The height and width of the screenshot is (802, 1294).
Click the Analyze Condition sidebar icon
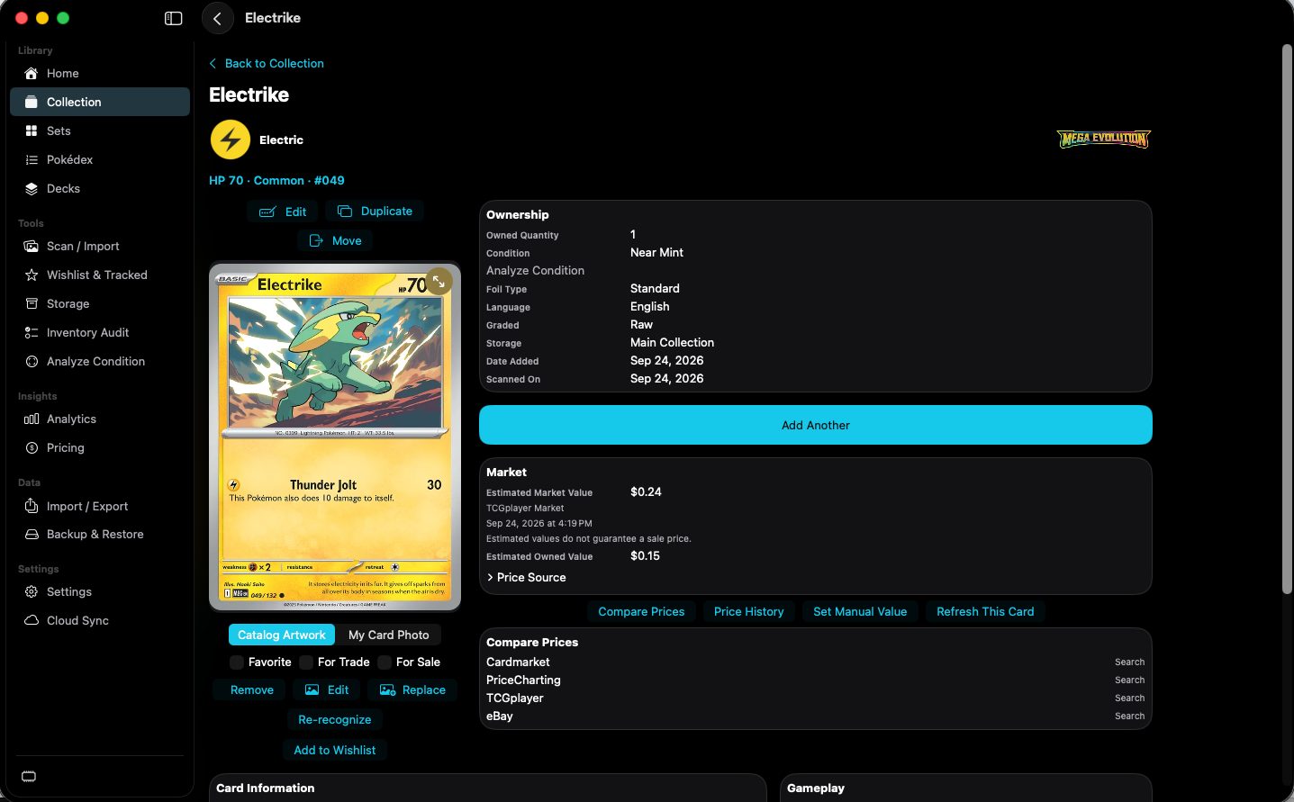[x=32, y=361]
